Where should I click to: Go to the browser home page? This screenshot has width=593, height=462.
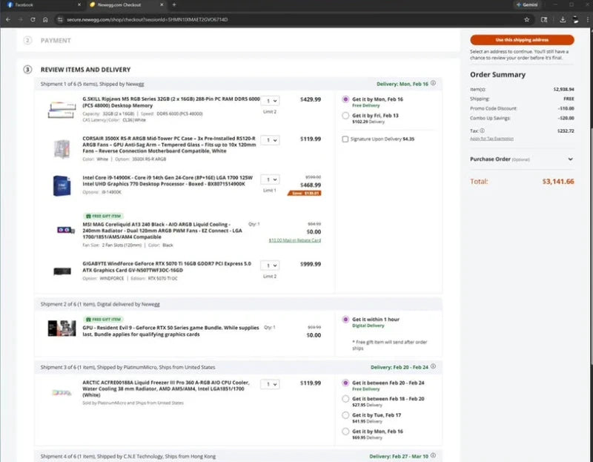(45, 20)
